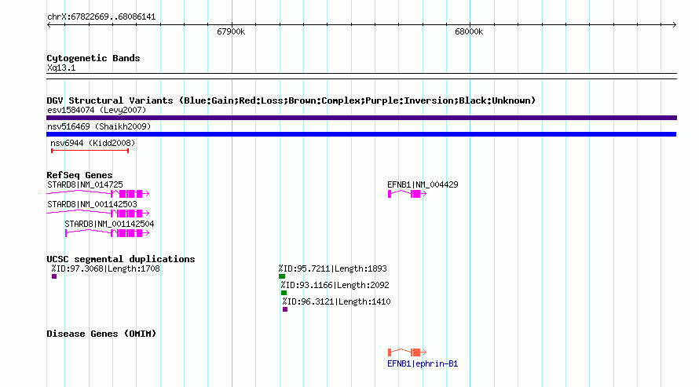Screen dimensions: 699x387
Task: Click the chrX:67822669..68086141 coordinate label
Action: [x=101, y=17]
